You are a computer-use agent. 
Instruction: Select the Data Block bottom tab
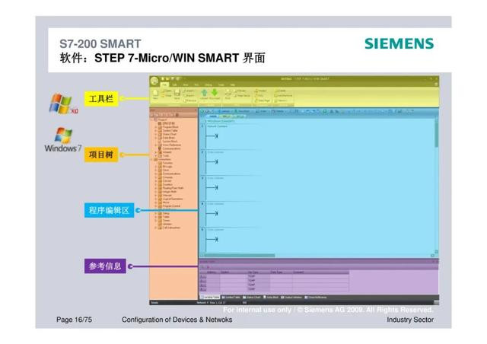[271, 298]
